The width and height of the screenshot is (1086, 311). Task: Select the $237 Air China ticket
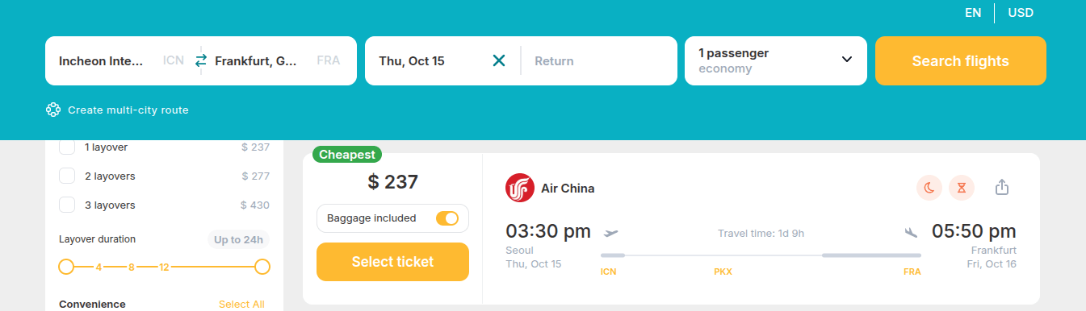point(392,262)
